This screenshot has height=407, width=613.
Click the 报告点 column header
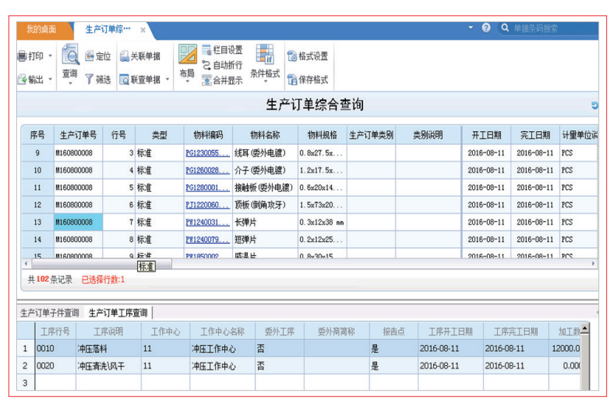(x=393, y=332)
